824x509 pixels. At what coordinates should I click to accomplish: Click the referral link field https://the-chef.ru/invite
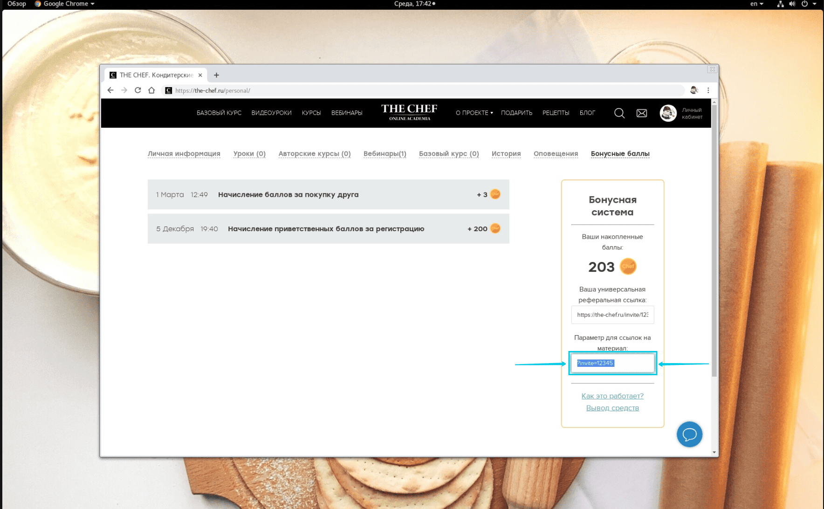[x=612, y=315]
